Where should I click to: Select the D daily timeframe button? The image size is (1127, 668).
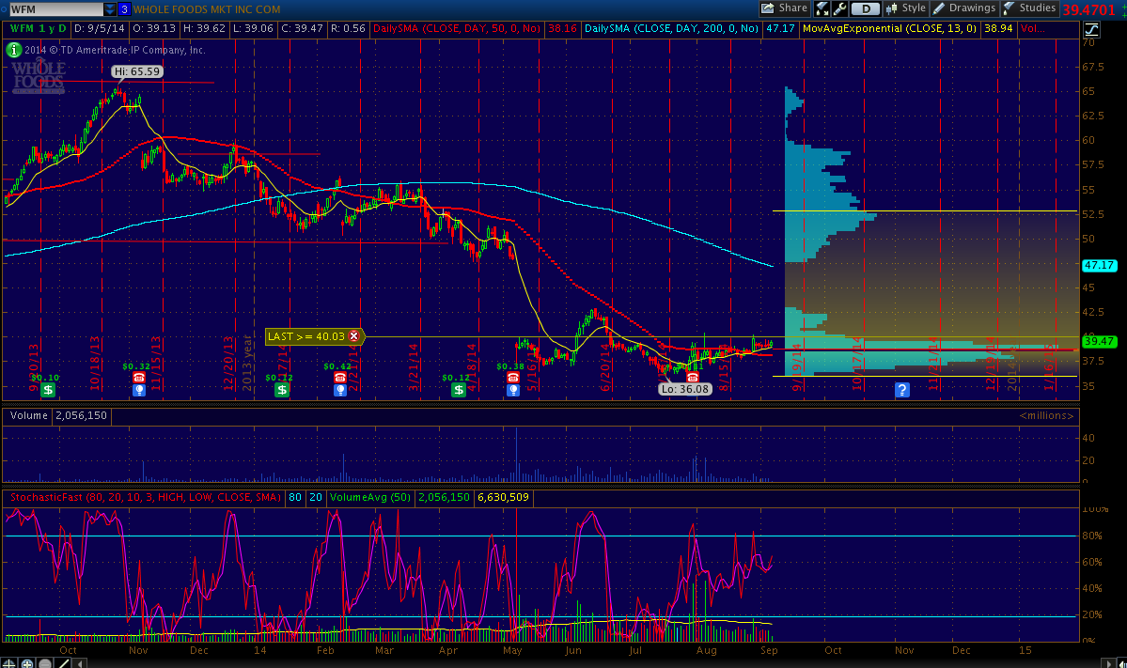click(x=866, y=9)
